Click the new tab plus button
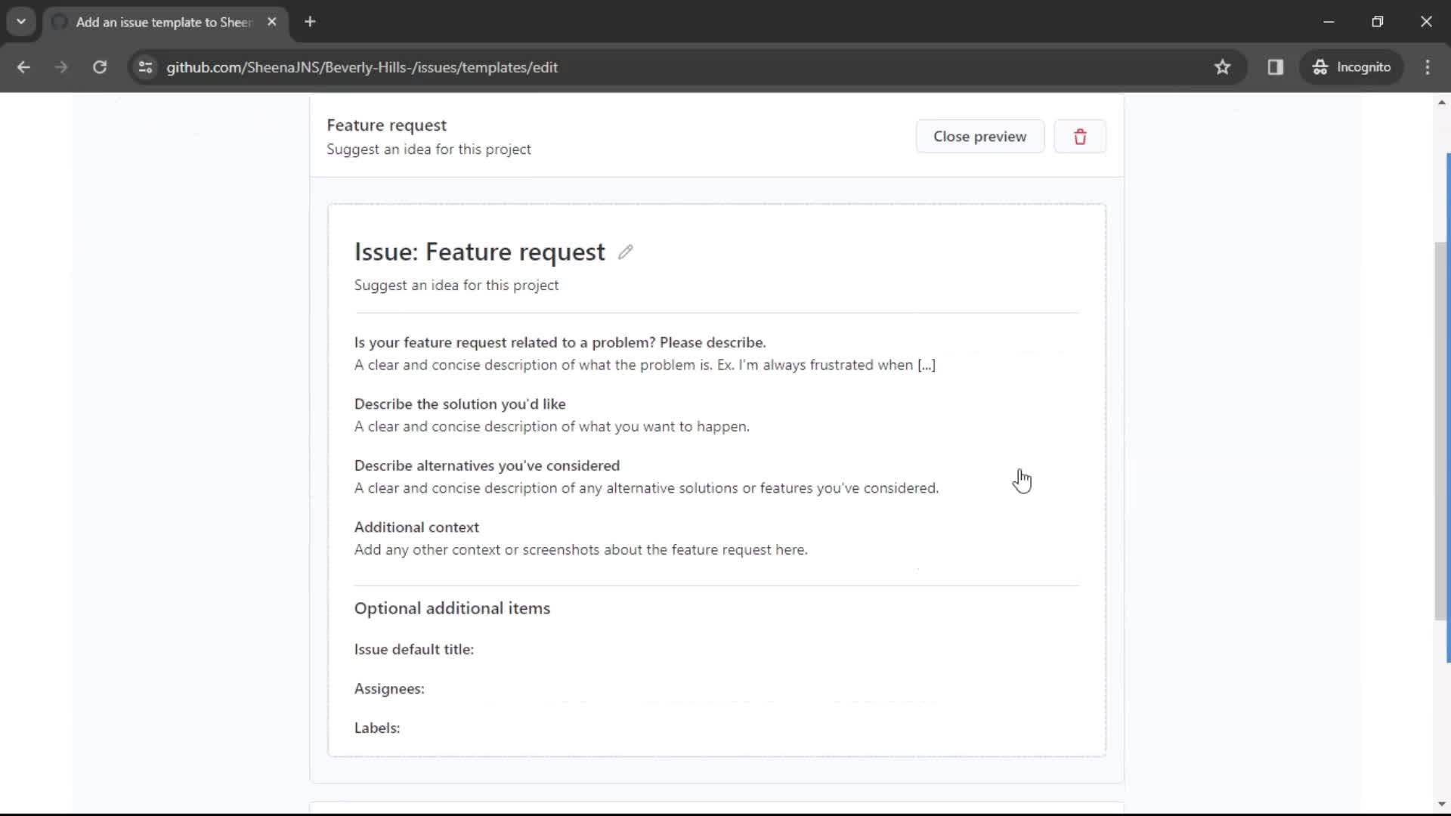 point(311,22)
